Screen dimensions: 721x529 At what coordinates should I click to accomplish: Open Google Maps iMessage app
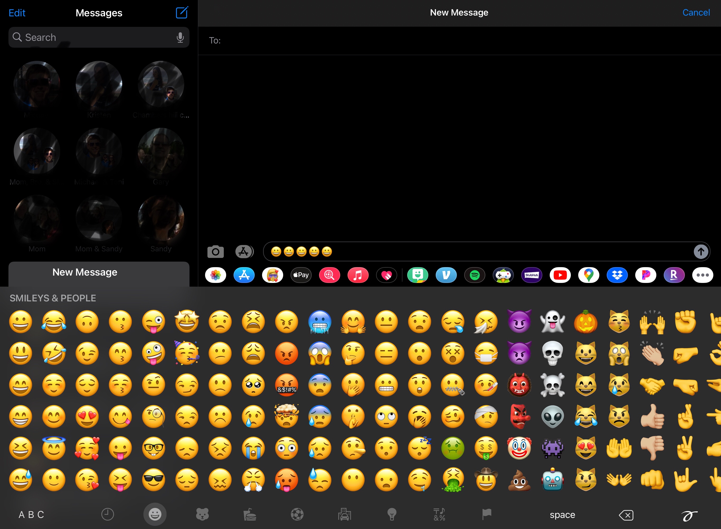coord(589,275)
